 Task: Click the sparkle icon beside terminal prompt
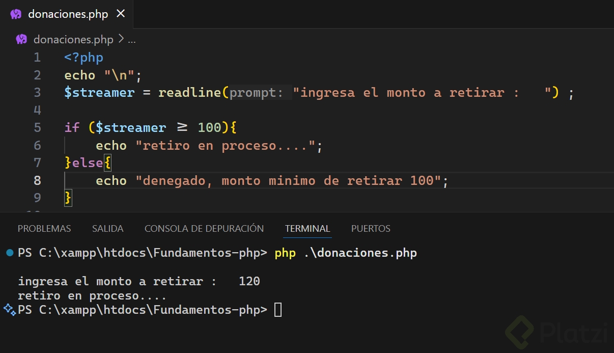coord(10,309)
